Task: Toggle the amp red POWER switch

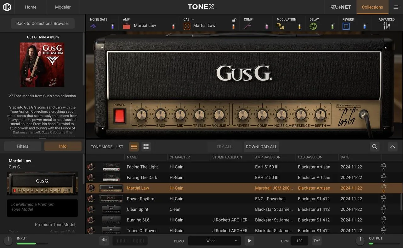Action: (120, 115)
